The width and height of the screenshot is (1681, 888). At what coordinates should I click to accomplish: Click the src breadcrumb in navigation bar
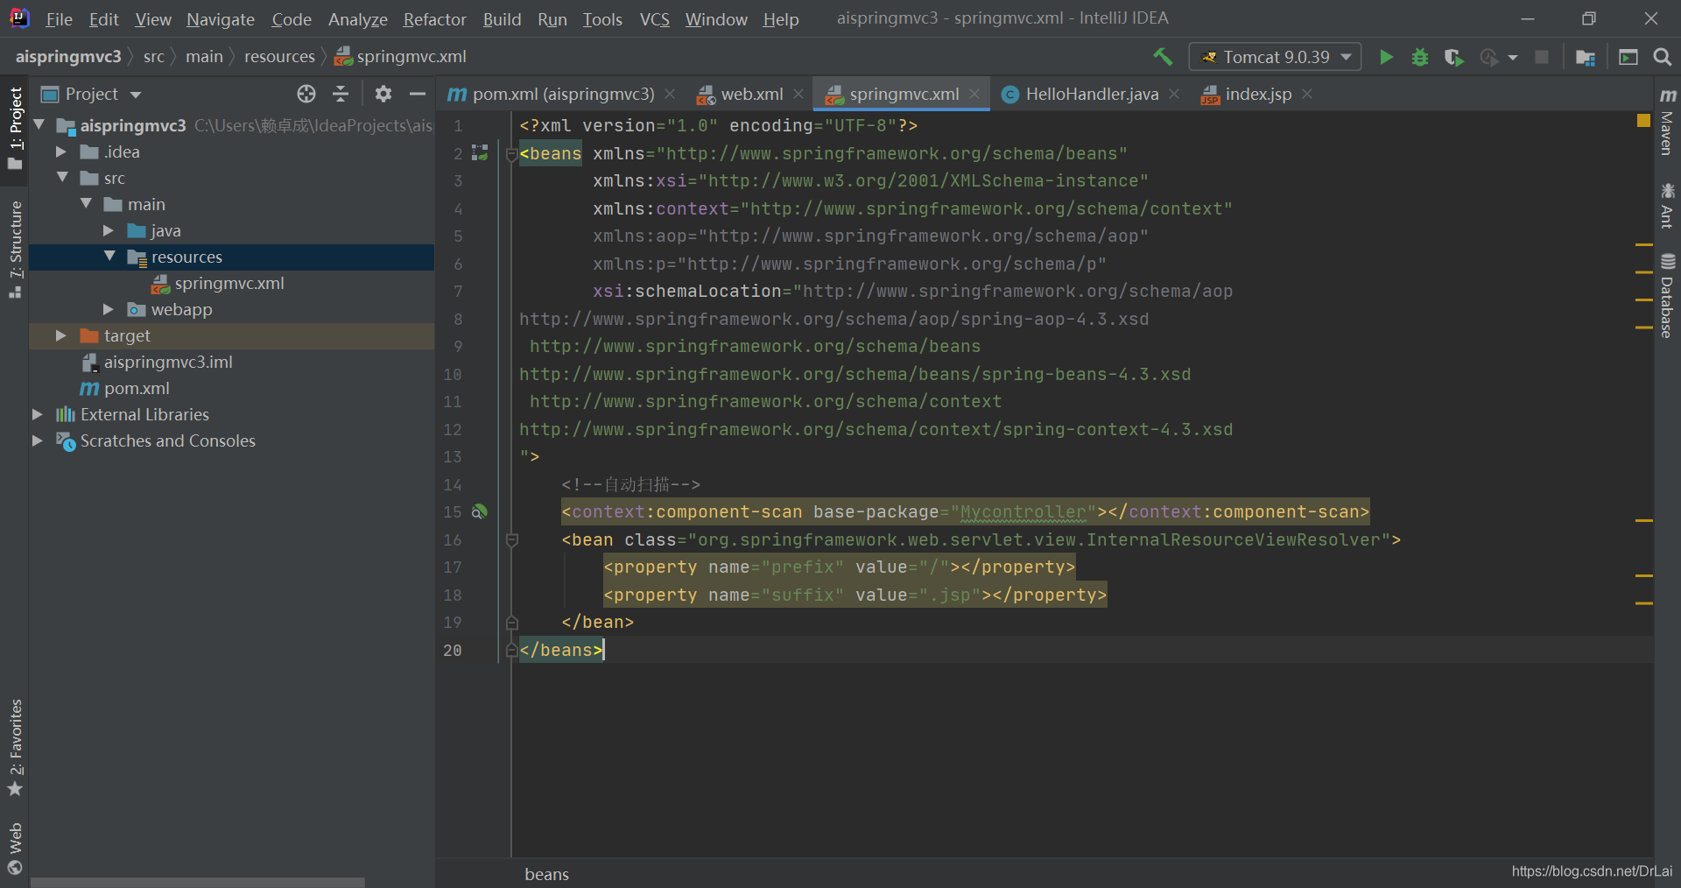pos(154,57)
